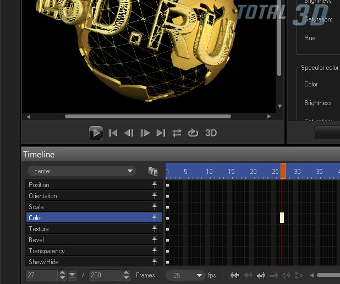
Task: Open the 25 fps dropdown
Action: click(x=185, y=275)
